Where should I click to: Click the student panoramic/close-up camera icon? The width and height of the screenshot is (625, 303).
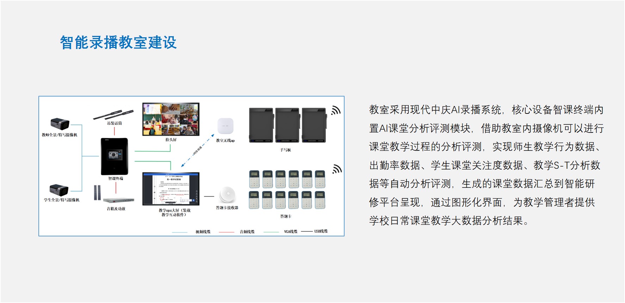click(58, 190)
